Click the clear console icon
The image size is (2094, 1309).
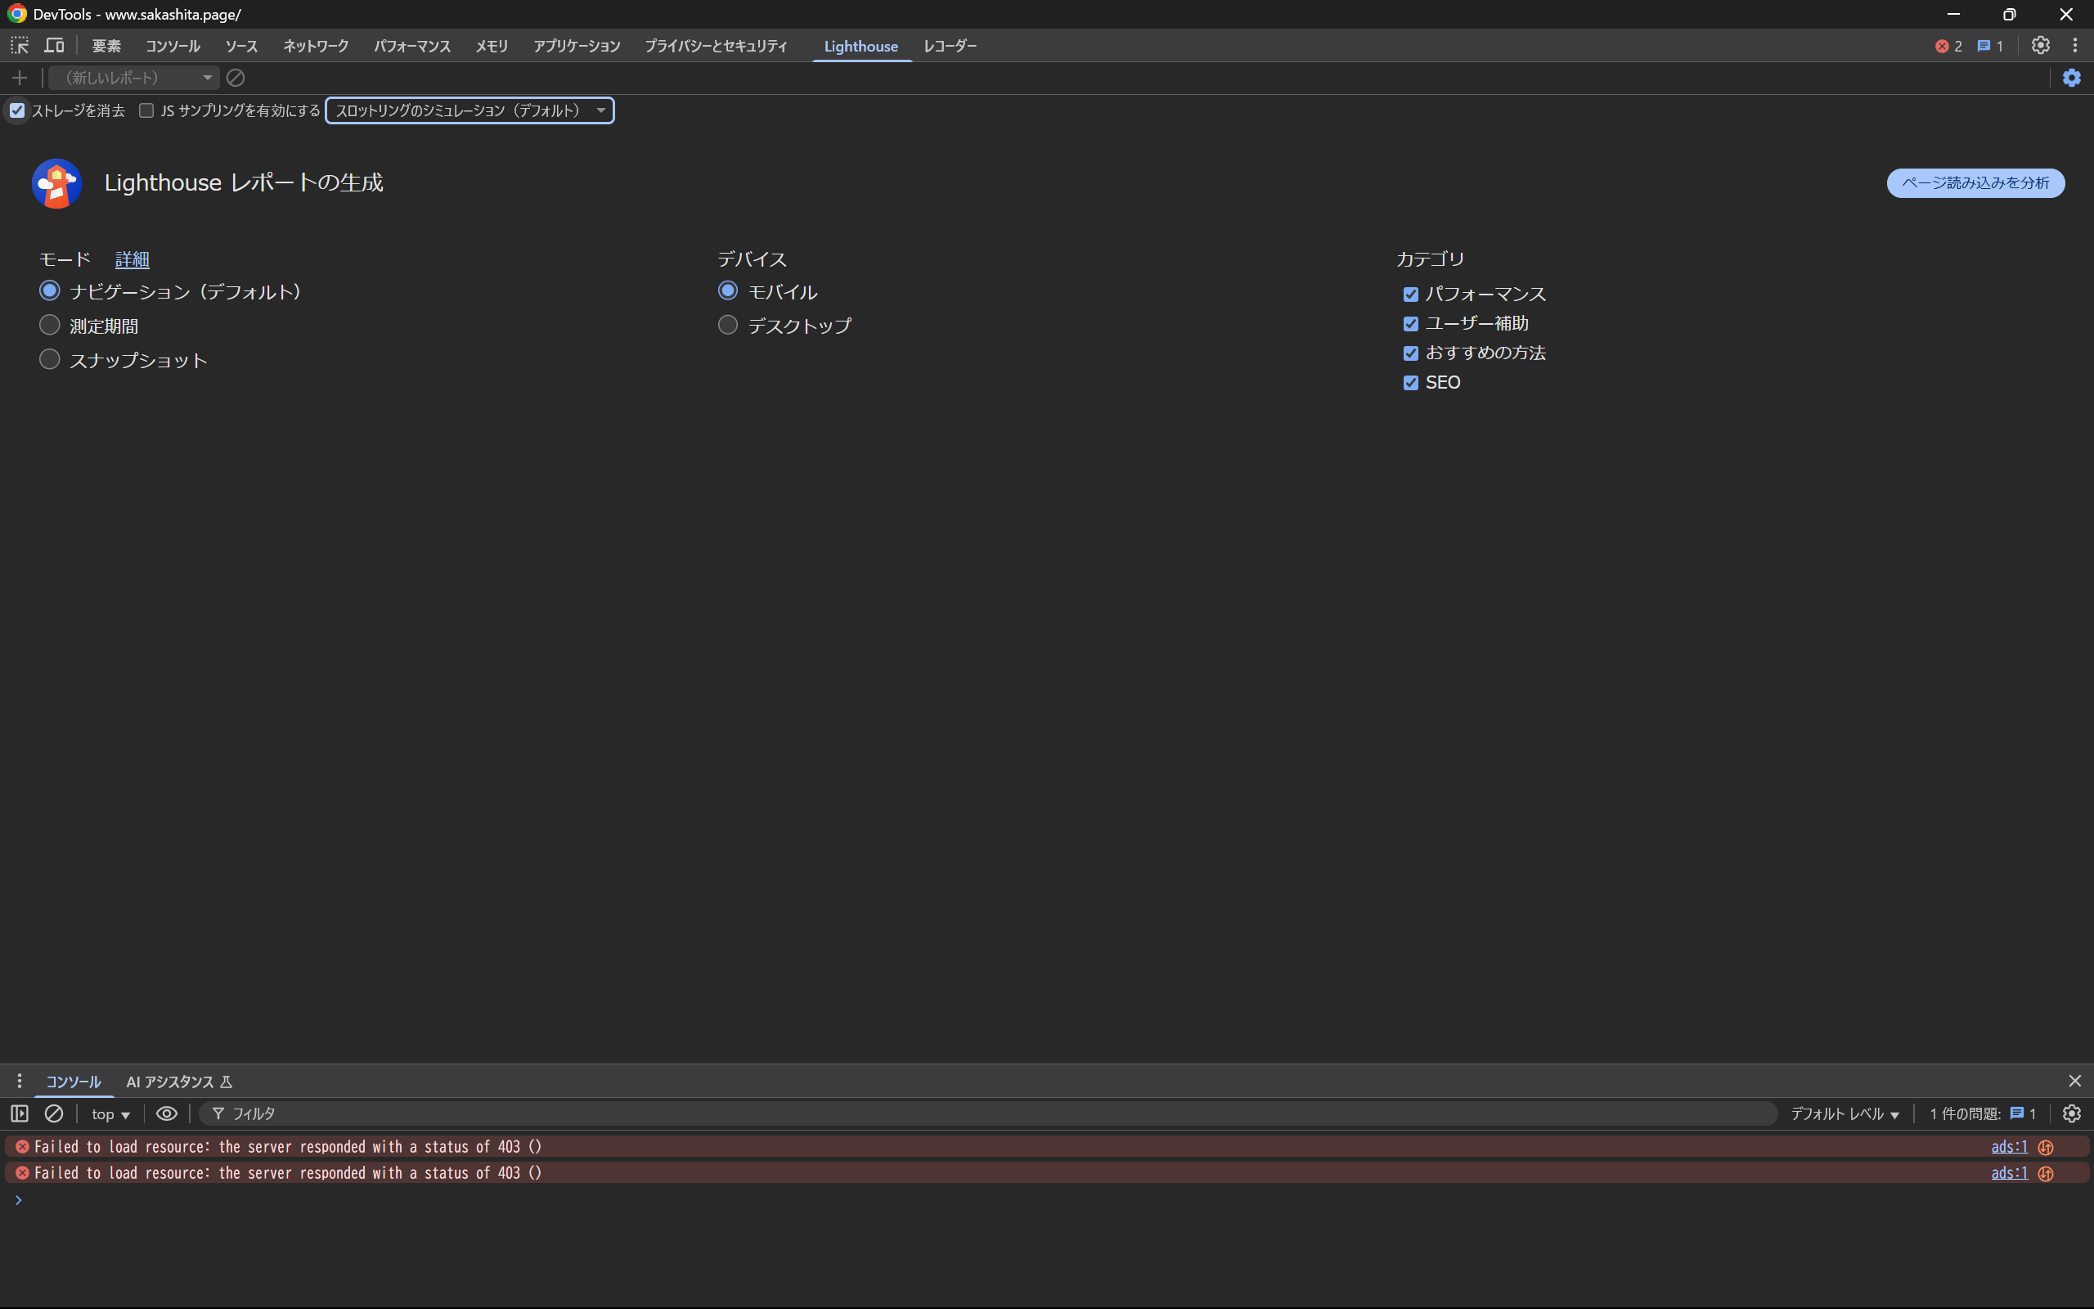click(x=54, y=1113)
